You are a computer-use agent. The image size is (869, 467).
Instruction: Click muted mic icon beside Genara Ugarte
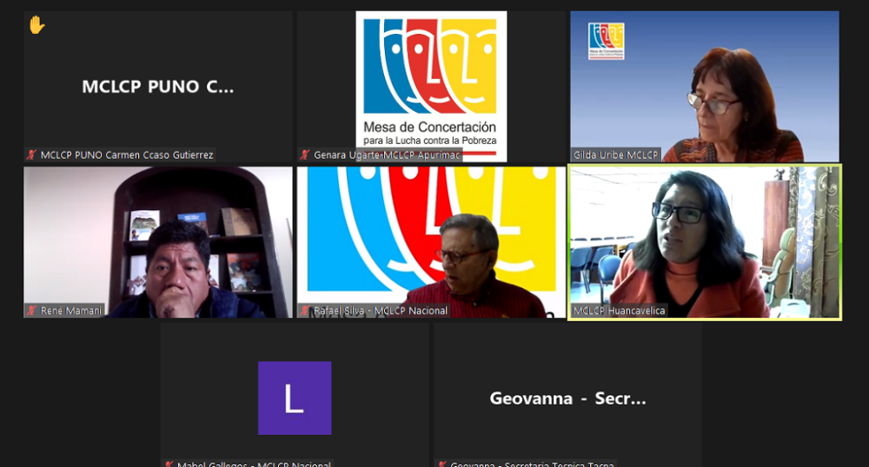coord(305,155)
